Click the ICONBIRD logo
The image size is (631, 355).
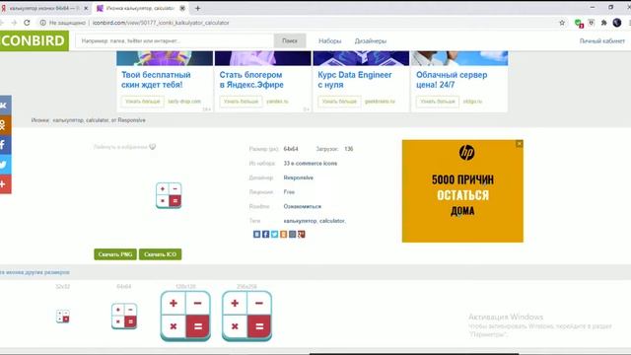tap(34, 40)
